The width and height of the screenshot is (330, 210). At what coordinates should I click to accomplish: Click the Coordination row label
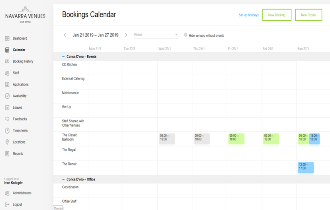(x=70, y=187)
